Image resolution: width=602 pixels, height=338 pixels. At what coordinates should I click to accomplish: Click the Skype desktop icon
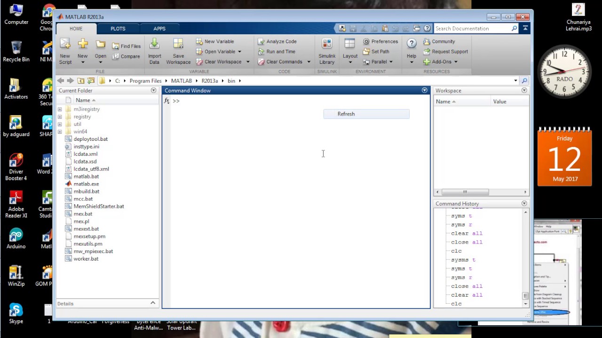click(x=16, y=313)
